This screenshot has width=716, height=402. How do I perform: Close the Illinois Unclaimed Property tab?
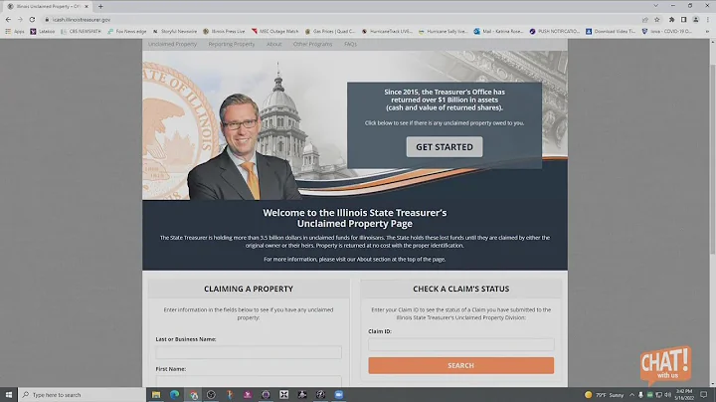click(x=87, y=6)
